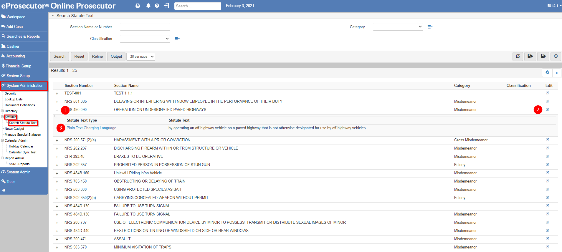The width and height of the screenshot is (562, 252).
Task: Edit the NRS 202.357 statute row
Action: click(547, 165)
